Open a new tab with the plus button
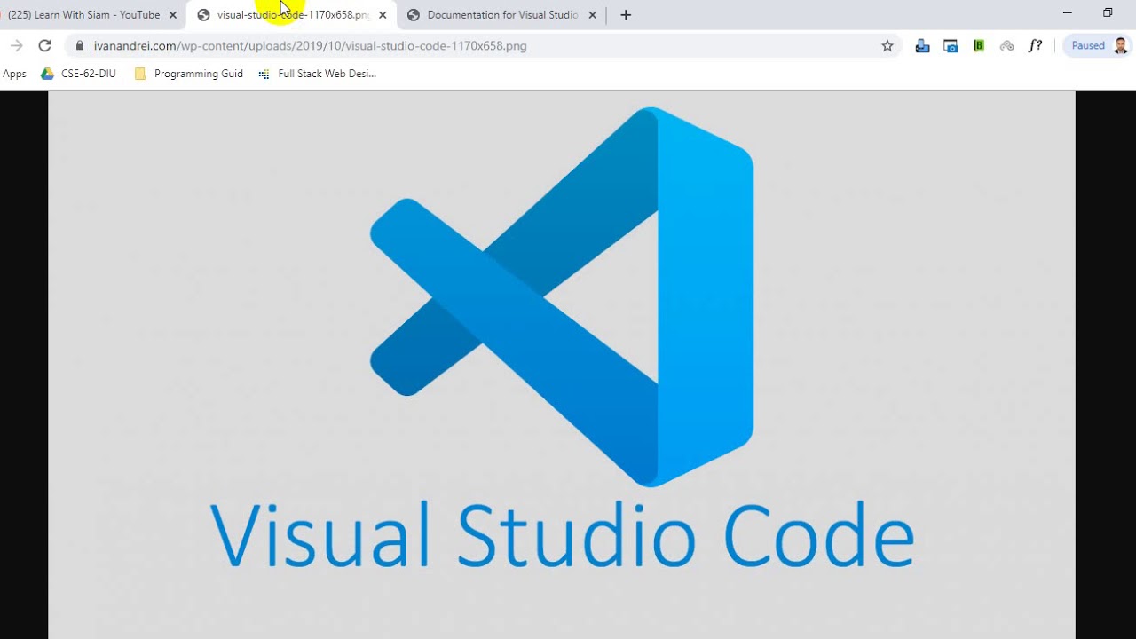Screen dimensions: 1136x639 [626, 15]
